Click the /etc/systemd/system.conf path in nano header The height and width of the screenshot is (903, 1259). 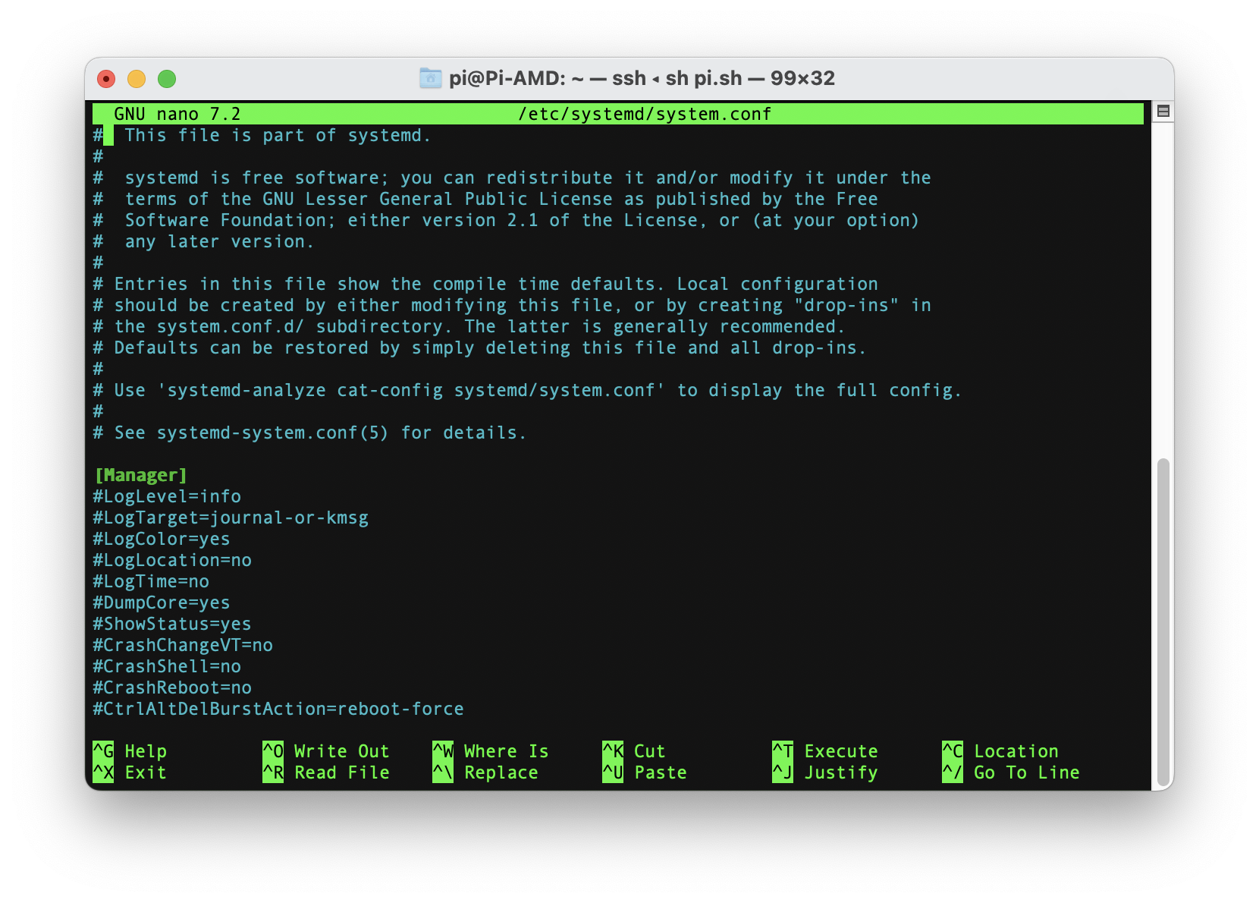point(645,113)
